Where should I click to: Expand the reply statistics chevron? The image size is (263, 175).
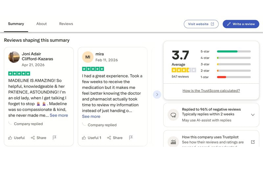(253, 115)
